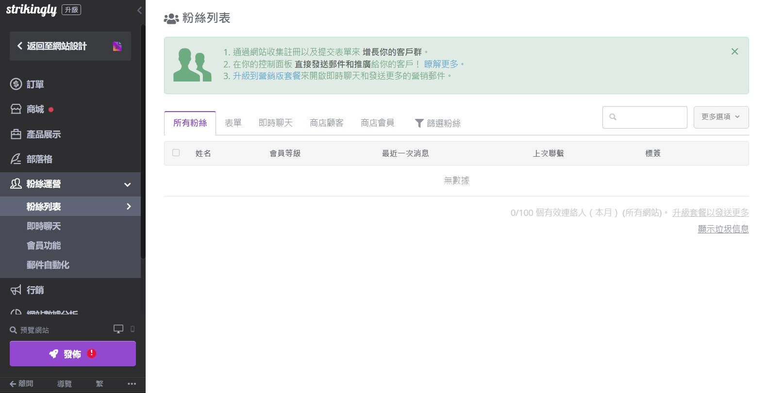Click 顯示垃圾信息 link
Image resolution: width=767 pixels, height=393 pixels.
point(723,229)
